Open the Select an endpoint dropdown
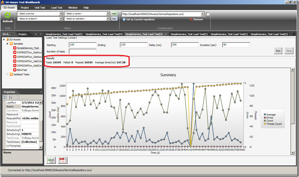Image resolution: width=299 pixels, height=177 pixels. [61, 19]
